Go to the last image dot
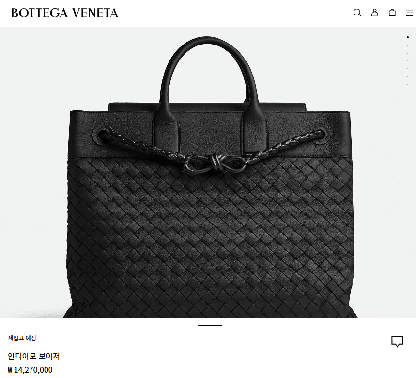 click(407, 84)
